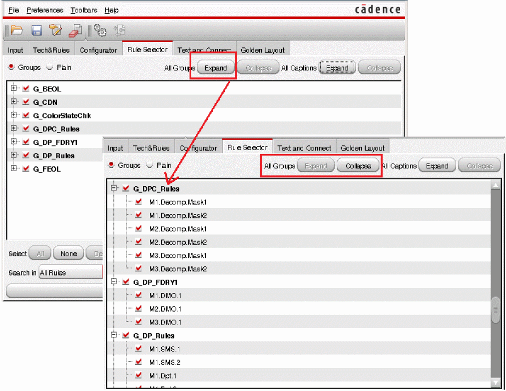Uncheck the G_FEOL group checkbox

pyautogui.click(x=26, y=168)
